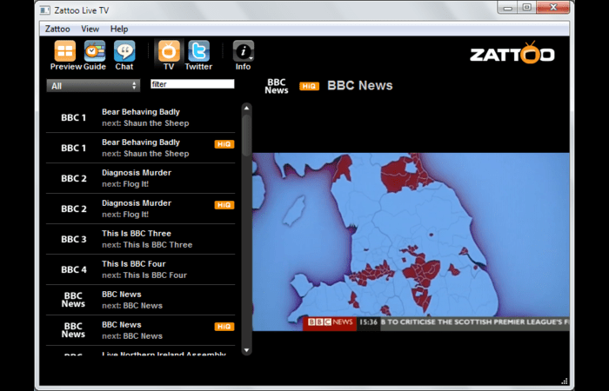Click the BBC News video player
Screen dimensions: 609x391
411,242
